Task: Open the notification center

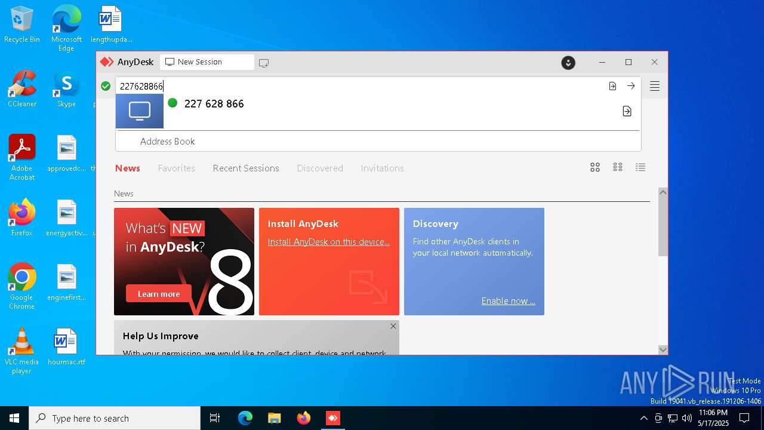Action: tap(744, 418)
